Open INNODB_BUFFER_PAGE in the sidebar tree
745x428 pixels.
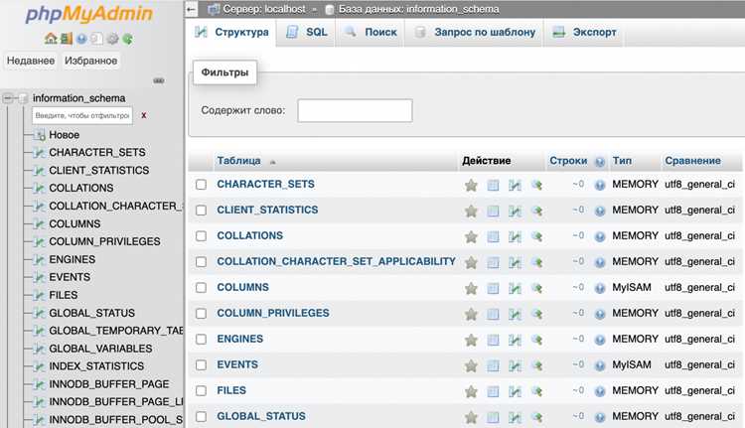click(x=109, y=384)
